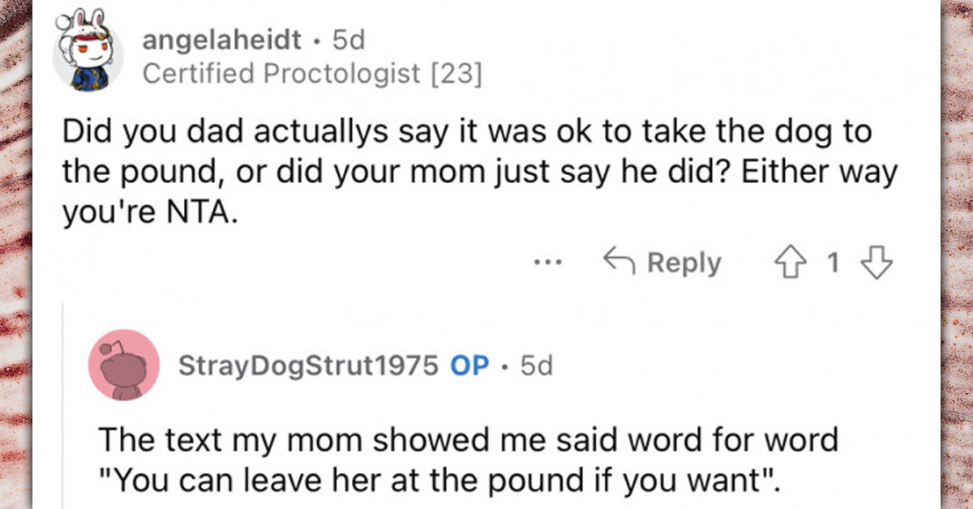This screenshot has width=973, height=509.
Task: Click the vote count number 1
Action: (833, 264)
